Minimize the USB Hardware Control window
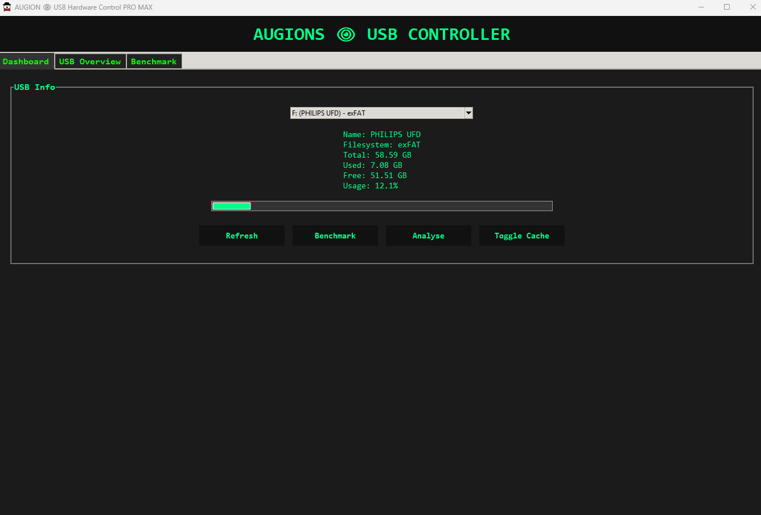761x515 pixels. [701, 7]
